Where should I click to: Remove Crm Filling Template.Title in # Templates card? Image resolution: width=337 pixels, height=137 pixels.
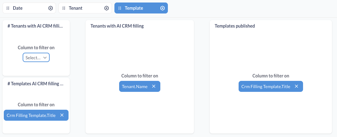pos(62,115)
